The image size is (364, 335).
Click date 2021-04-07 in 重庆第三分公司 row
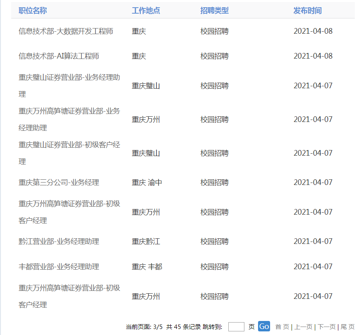(313, 183)
